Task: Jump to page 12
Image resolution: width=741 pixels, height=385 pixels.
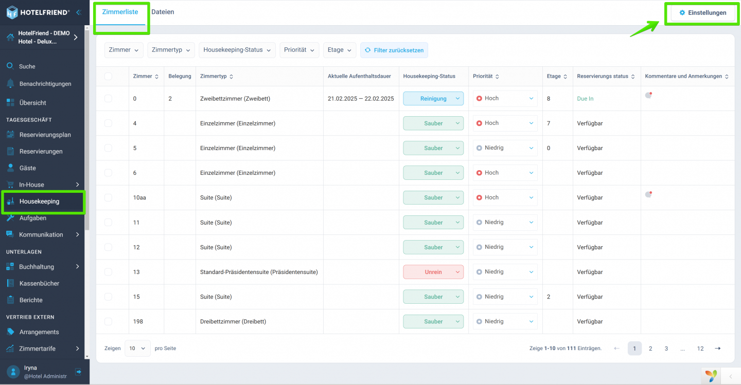Action: 700,349
